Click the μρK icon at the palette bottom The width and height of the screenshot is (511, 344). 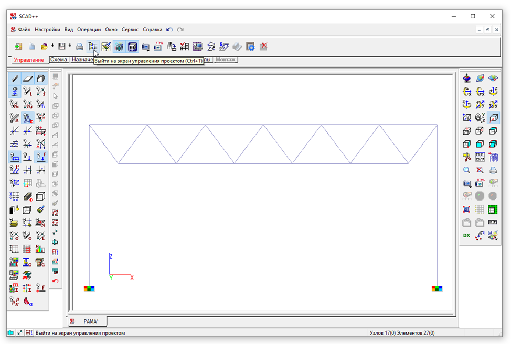[14, 302]
